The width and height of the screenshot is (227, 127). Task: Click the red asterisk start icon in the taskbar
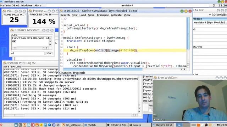click(x=1, y=125)
